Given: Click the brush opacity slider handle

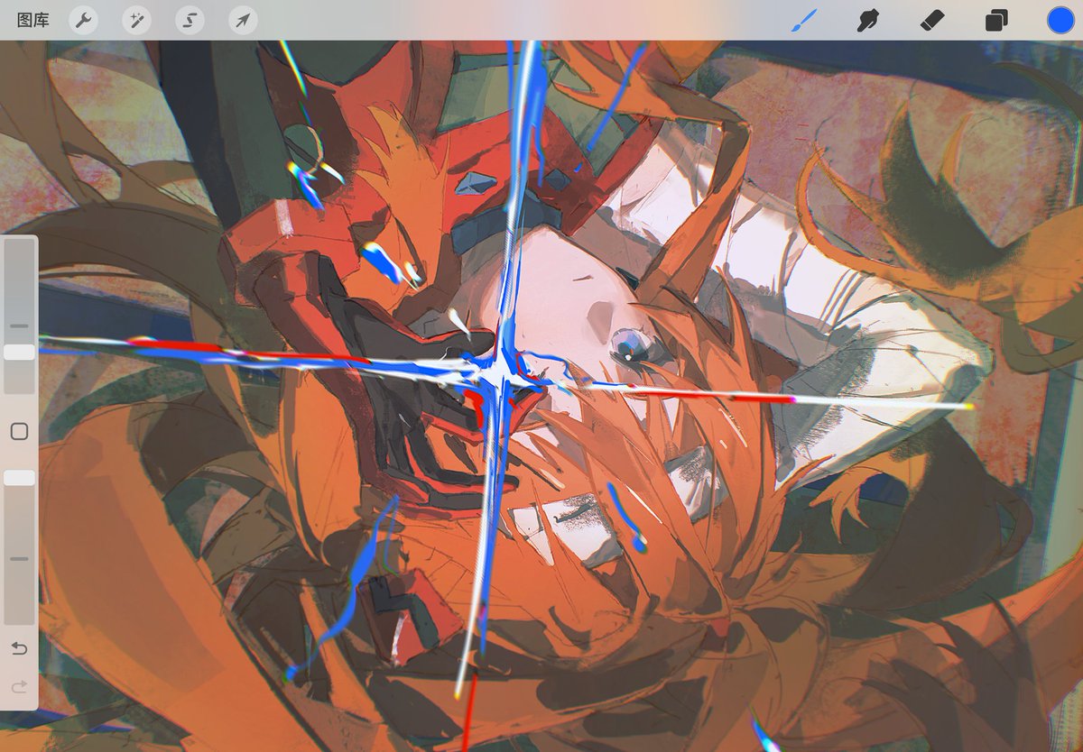Looking at the screenshot, I should pos(19,478).
